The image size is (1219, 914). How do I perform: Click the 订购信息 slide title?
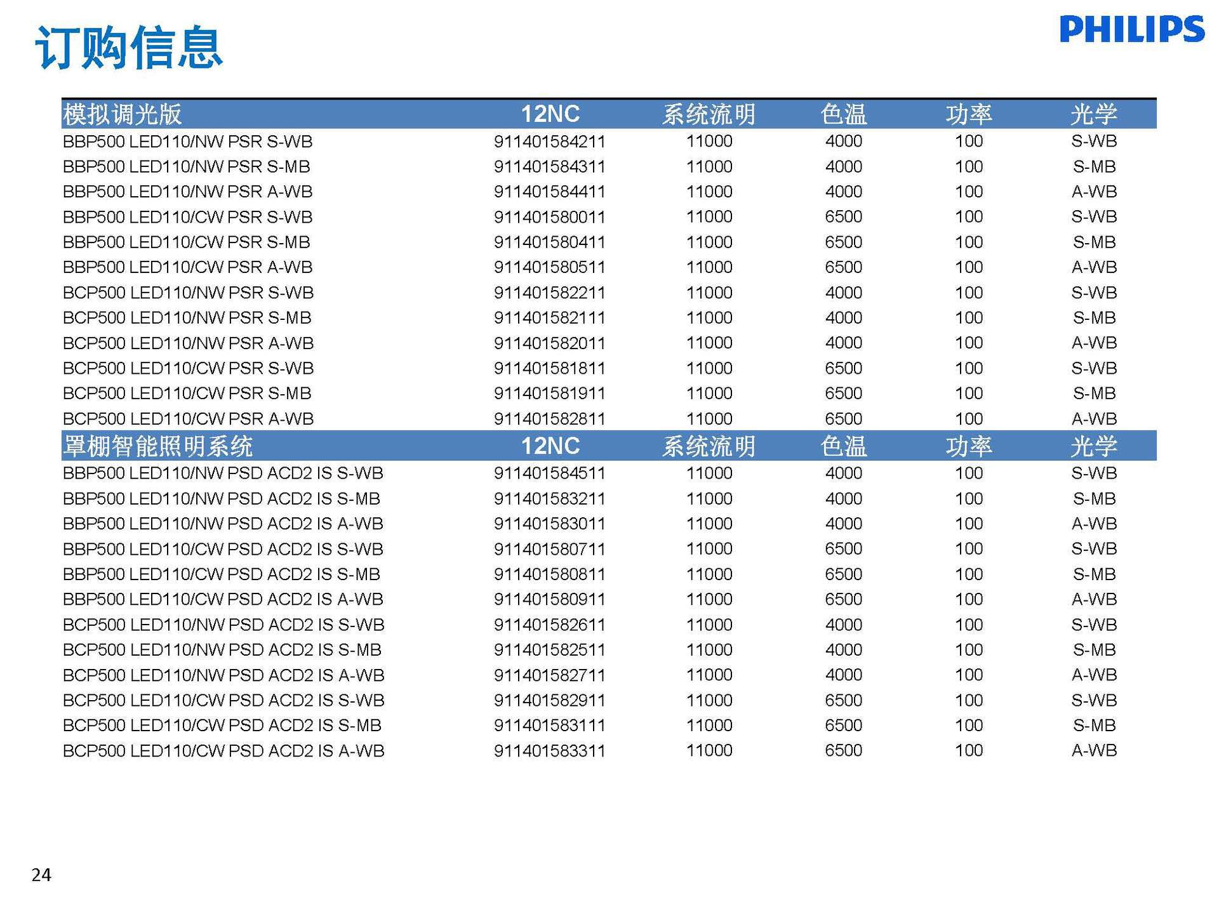(x=129, y=48)
